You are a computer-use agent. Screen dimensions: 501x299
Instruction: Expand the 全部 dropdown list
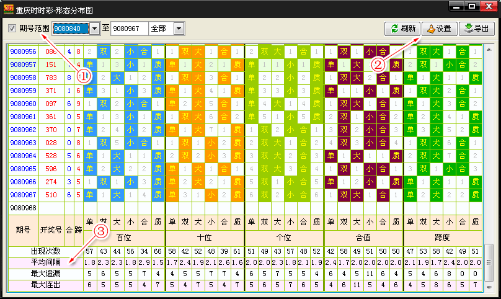(x=179, y=29)
